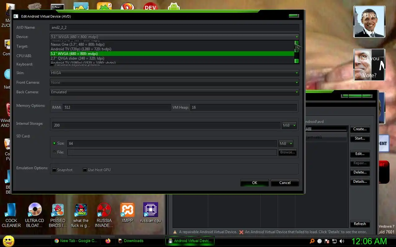
Task: Click OK in Edit AVD dialog
Action: pyautogui.click(x=255, y=183)
